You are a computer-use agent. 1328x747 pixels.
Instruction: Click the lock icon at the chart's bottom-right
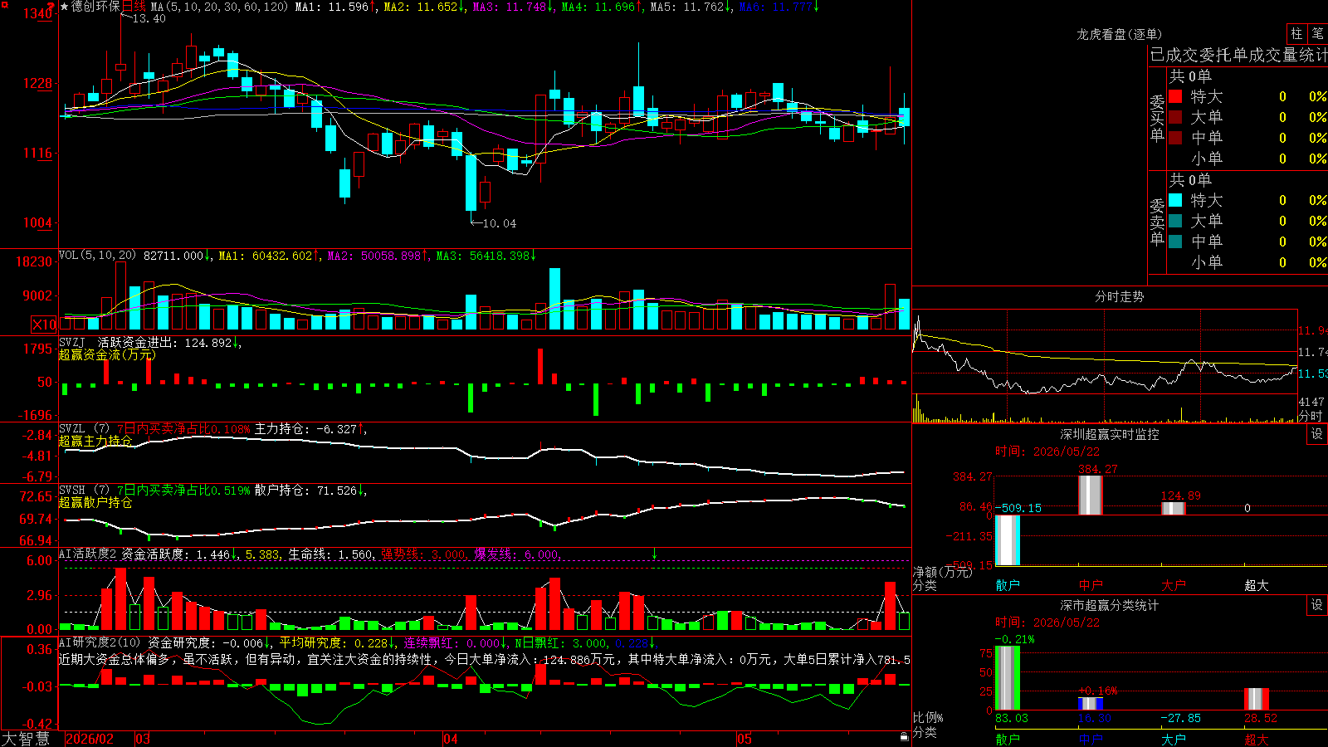(x=904, y=736)
